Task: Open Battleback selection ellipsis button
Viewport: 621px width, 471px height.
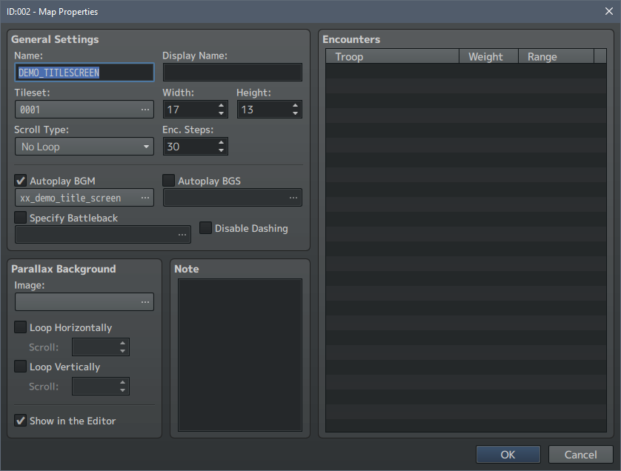Action: pos(182,235)
